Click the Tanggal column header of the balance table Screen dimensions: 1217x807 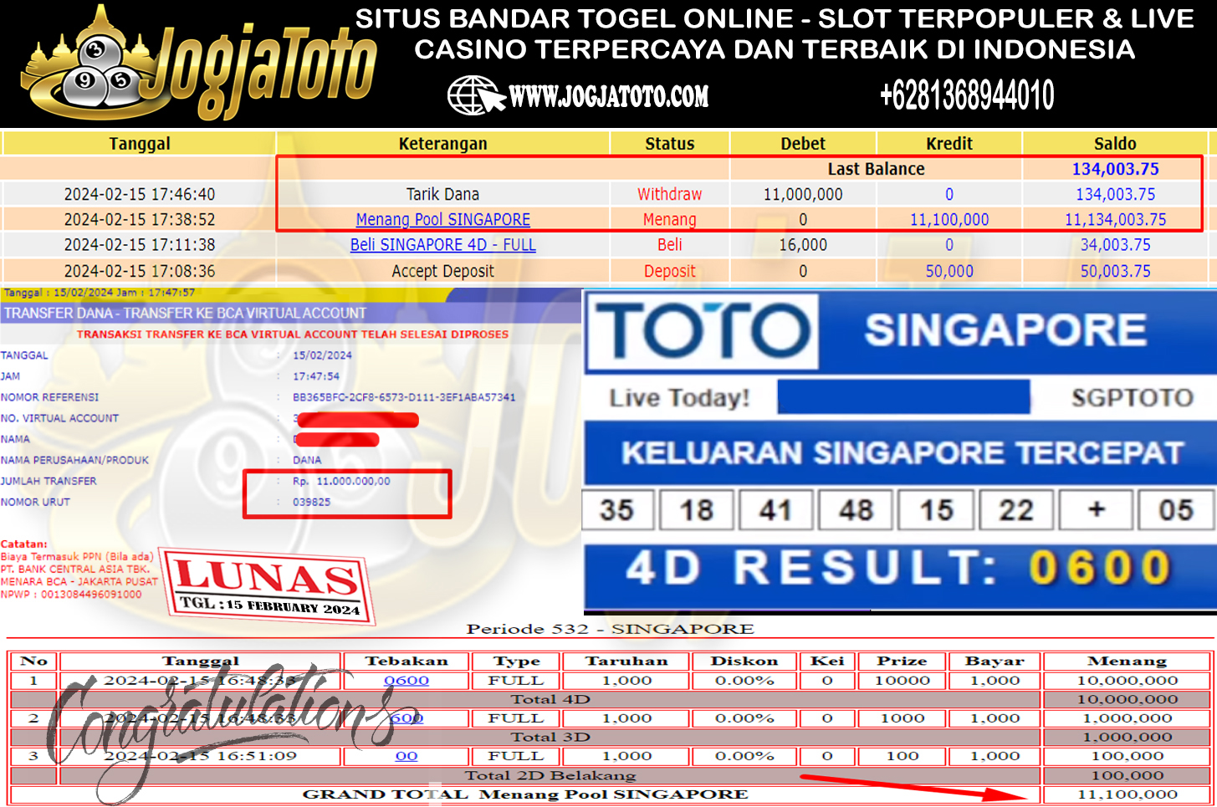tap(140, 144)
